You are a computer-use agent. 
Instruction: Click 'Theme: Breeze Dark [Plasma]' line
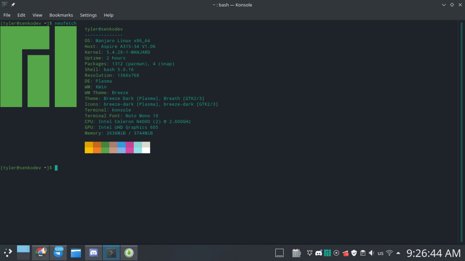145,99
